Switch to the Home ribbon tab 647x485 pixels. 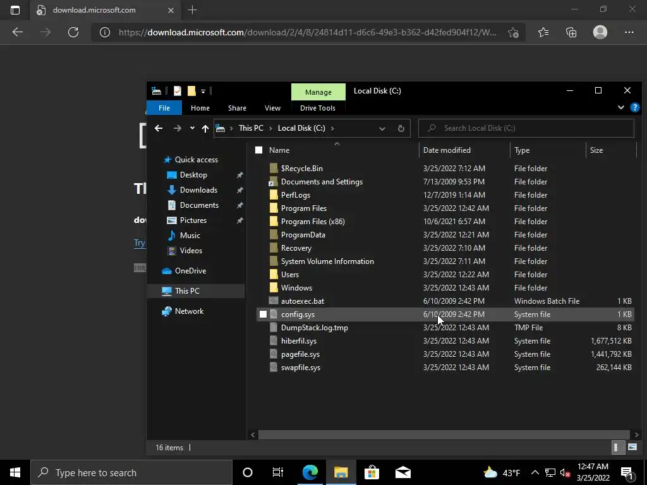point(200,108)
